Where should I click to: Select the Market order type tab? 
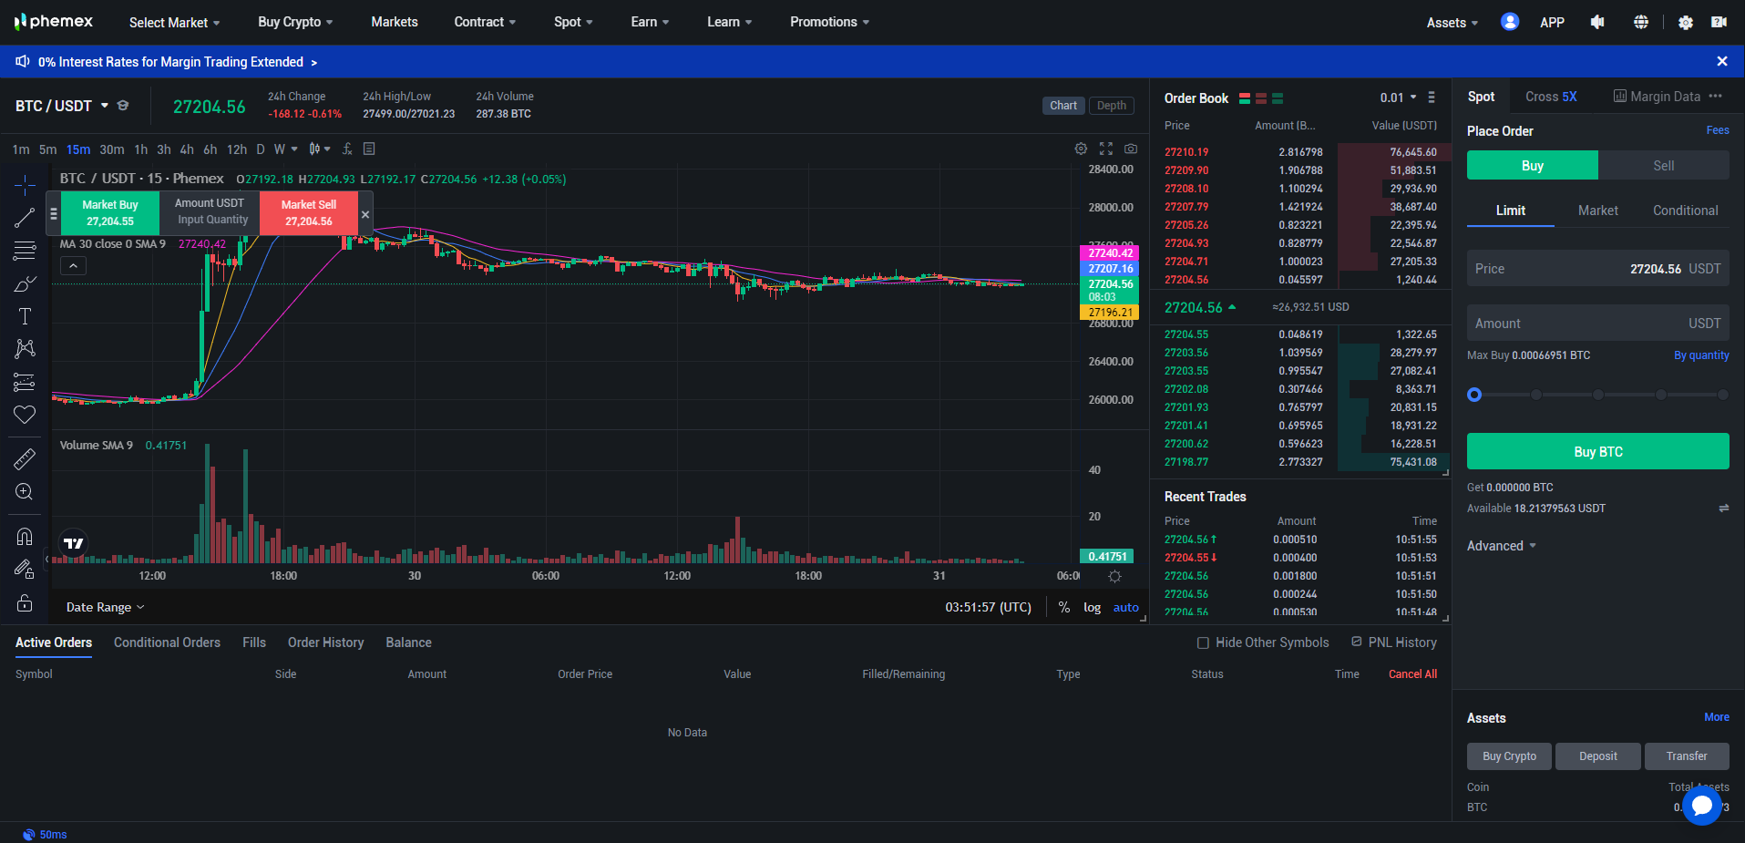(1598, 211)
